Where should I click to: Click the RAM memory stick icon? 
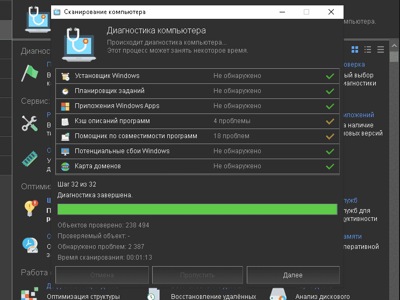30,159
